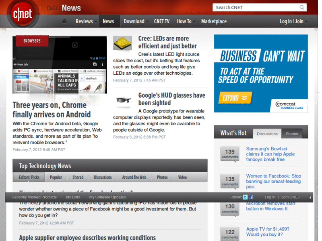Expand the Comcast Business ad

coord(235,98)
